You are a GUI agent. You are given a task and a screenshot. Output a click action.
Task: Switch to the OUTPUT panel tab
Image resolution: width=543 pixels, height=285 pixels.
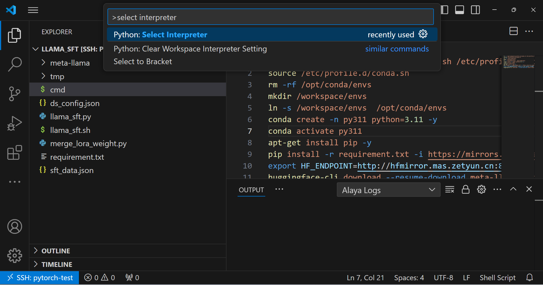click(251, 190)
